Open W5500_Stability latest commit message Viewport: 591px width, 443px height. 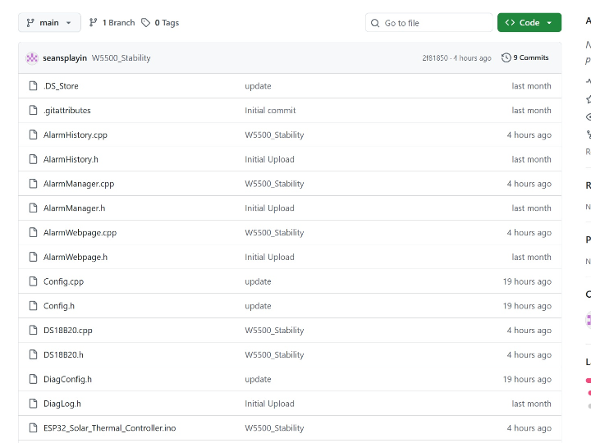[x=121, y=58]
